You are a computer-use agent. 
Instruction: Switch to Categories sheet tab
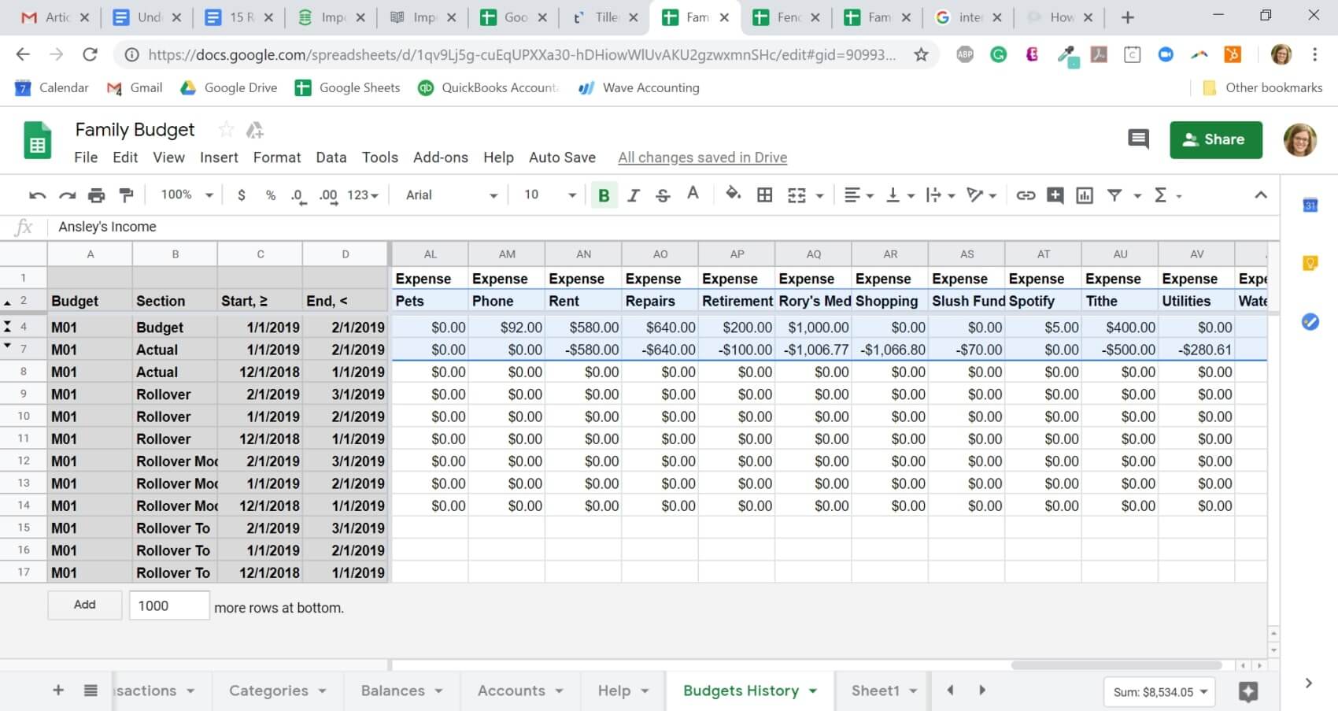(x=268, y=691)
